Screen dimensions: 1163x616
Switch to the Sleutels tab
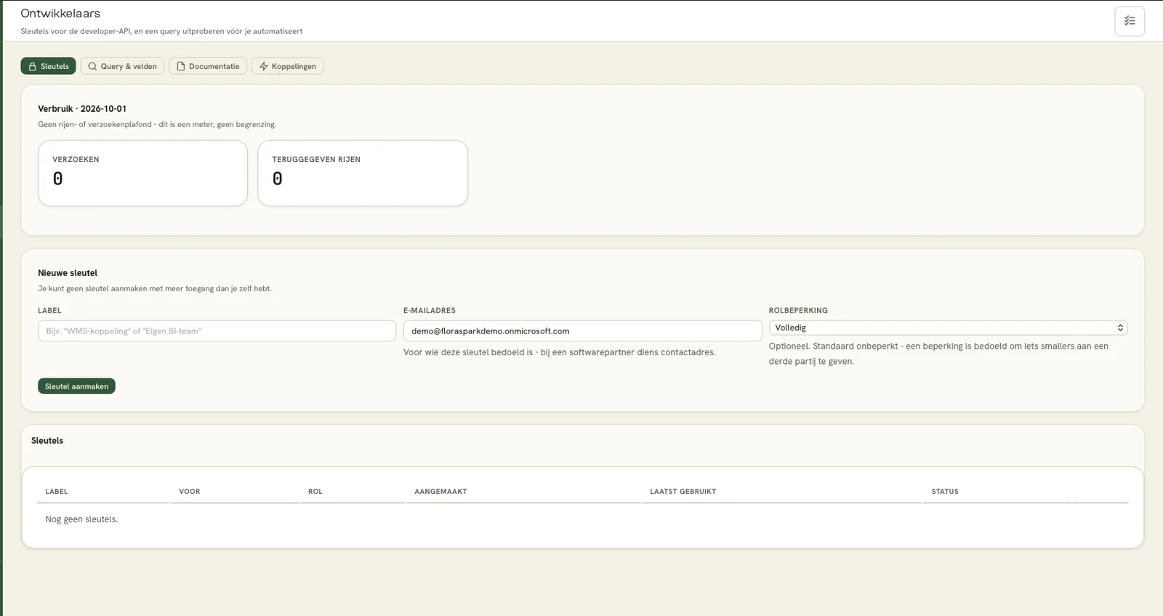(x=48, y=66)
